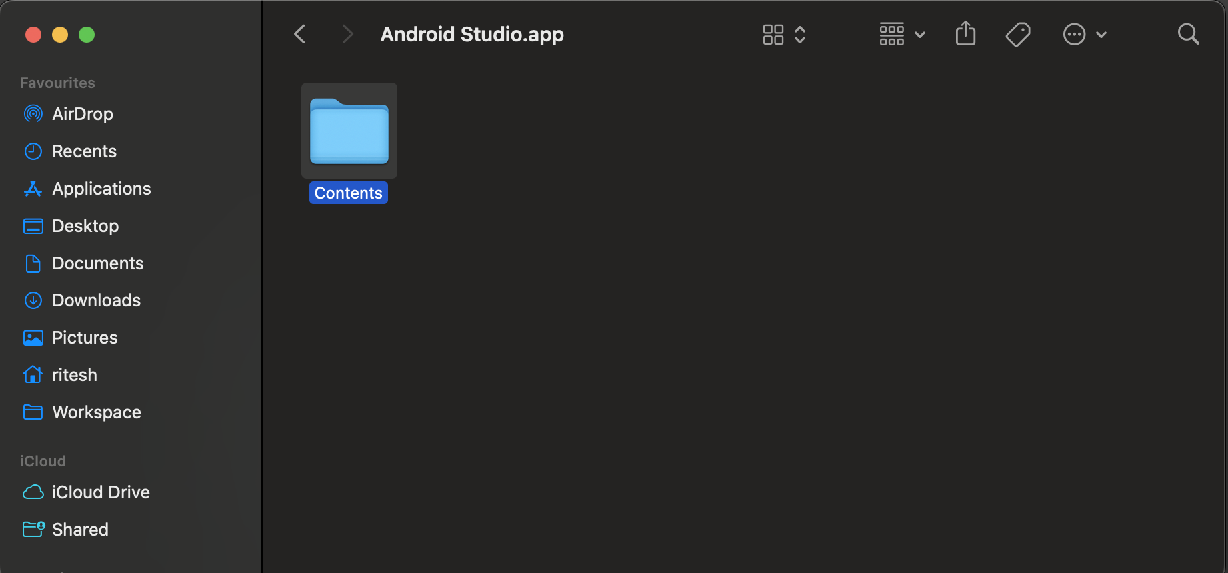Open the Applications sidebar item
This screenshot has width=1228, height=573.
102,189
